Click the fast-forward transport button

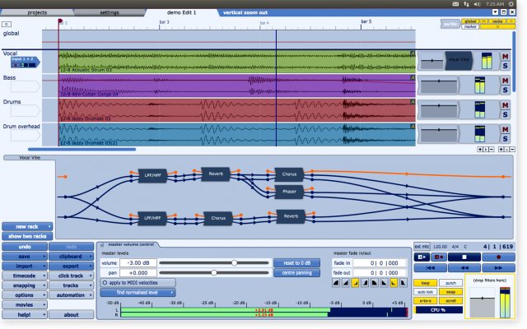499,267
